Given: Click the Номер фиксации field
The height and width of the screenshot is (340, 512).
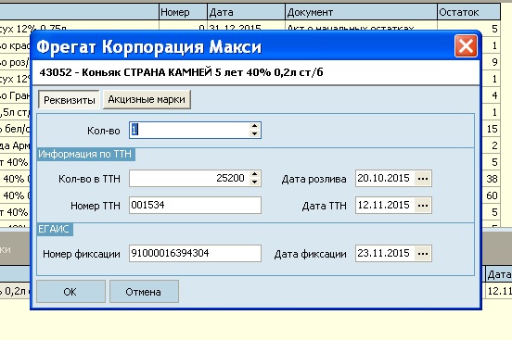Looking at the screenshot, I should coord(195,253).
